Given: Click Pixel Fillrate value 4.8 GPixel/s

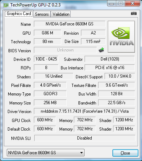Looking at the screenshot, I should pos(50,85).
